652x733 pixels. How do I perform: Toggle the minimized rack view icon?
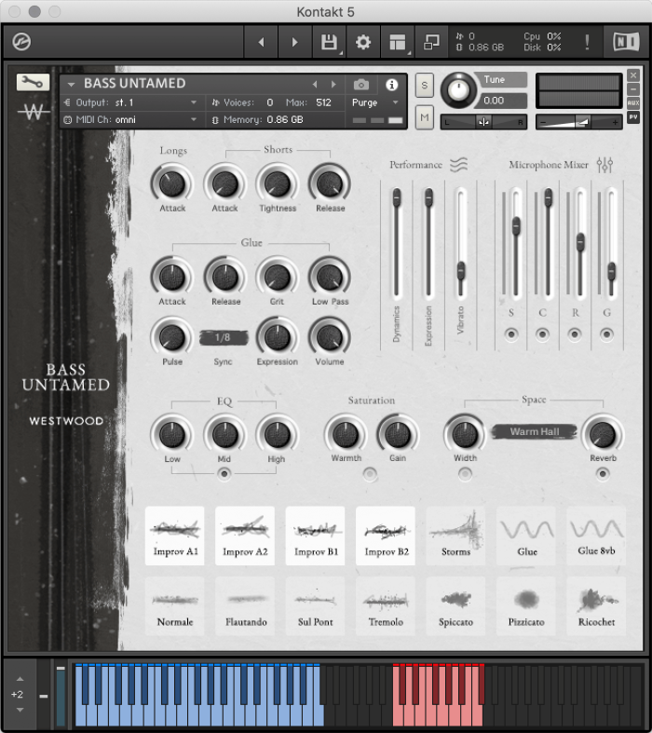[431, 43]
